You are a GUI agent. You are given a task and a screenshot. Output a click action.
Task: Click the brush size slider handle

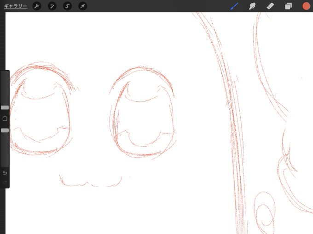[x=5, y=108]
